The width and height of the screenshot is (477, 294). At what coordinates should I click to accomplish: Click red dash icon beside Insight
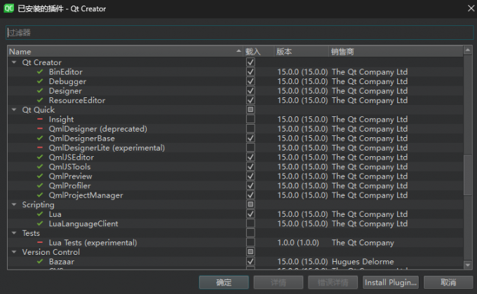click(40, 120)
